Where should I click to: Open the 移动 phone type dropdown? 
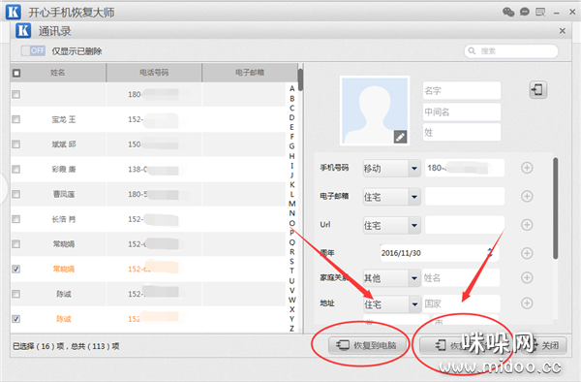[x=391, y=169]
